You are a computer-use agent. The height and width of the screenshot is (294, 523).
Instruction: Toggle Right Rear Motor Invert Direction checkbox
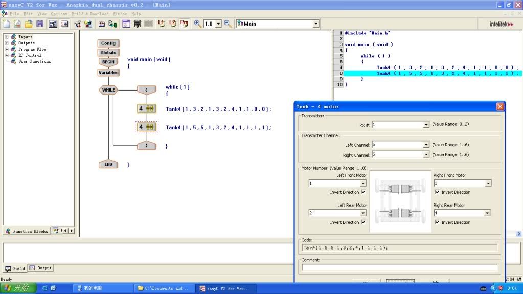click(437, 222)
